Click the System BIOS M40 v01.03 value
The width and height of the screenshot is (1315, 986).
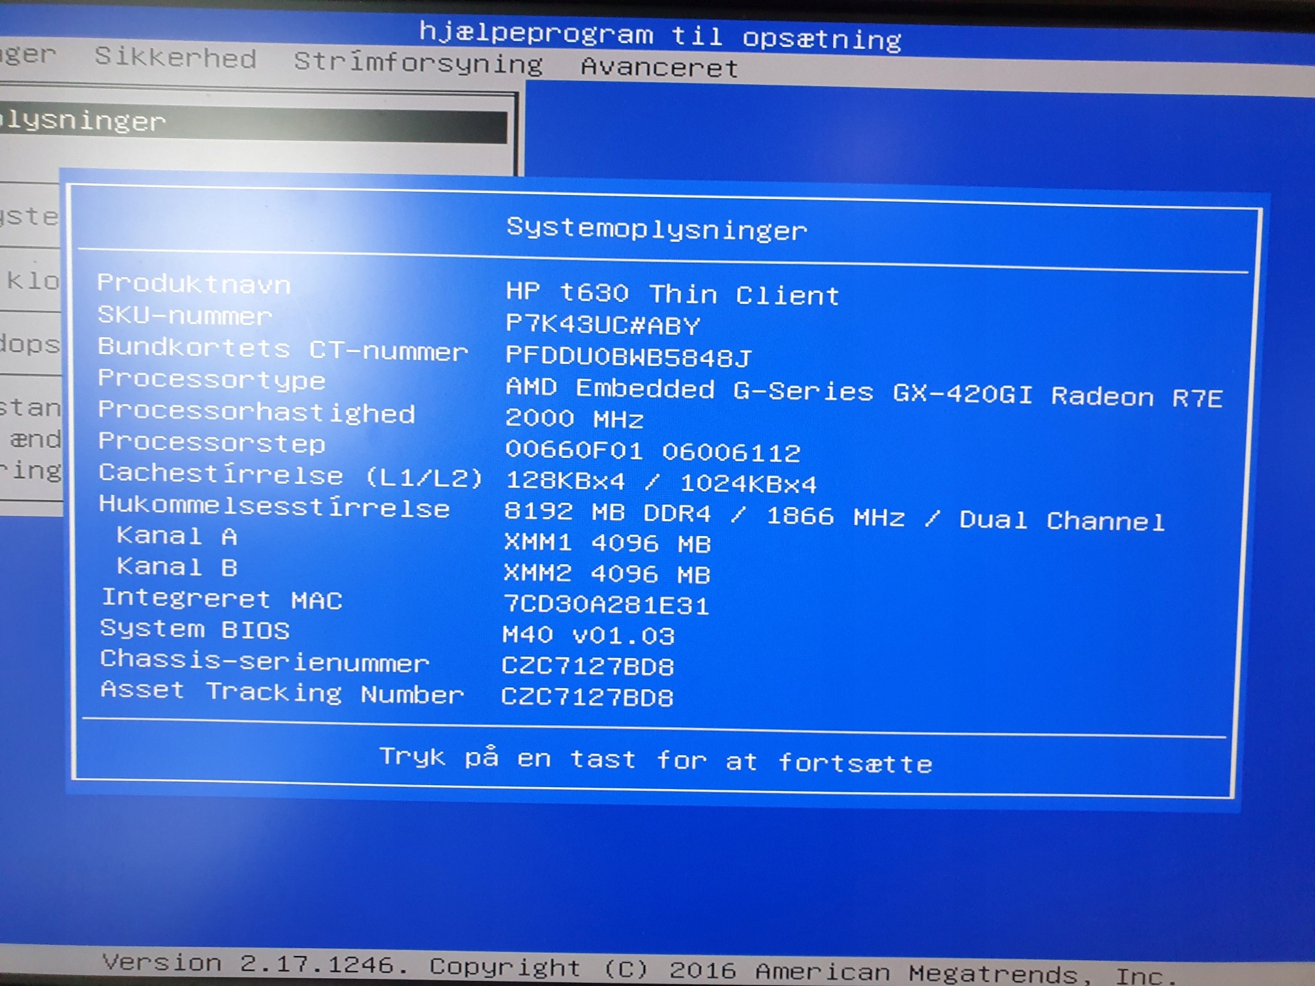point(588,635)
